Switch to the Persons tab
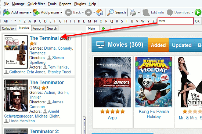Image resolution: width=202 pixels, height=134 pixels. pyautogui.click(x=38, y=28)
